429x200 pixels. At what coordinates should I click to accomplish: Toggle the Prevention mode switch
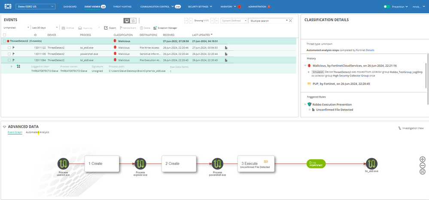click(x=387, y=7)
